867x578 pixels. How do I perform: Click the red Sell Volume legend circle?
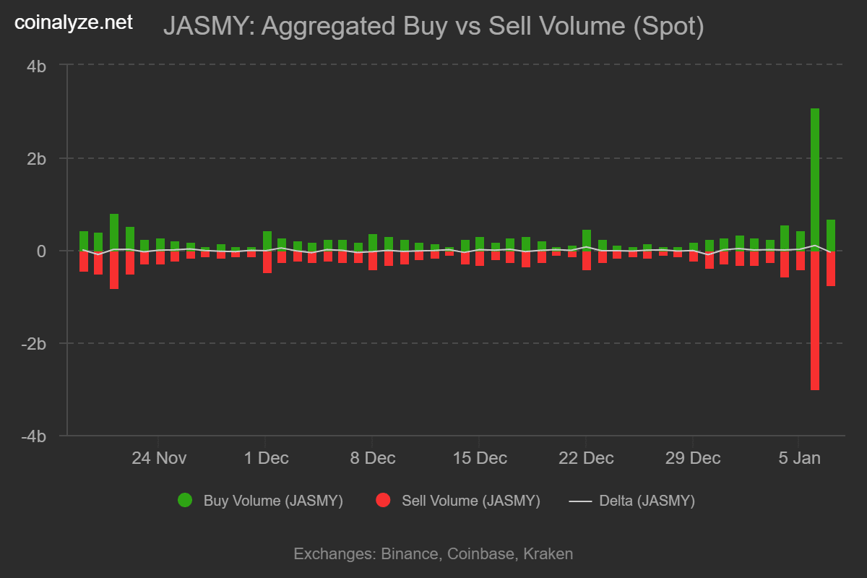point(383,501)
